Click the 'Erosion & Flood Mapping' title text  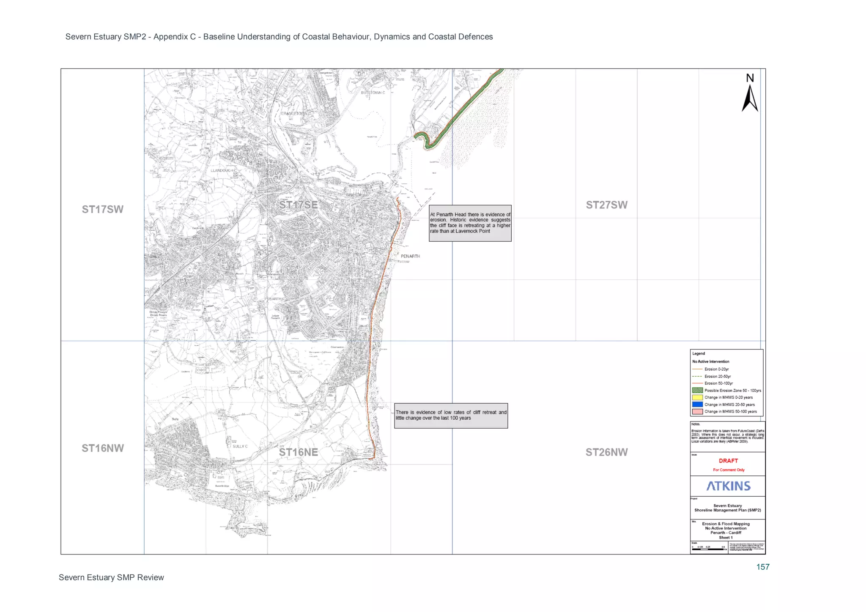tap(726, 524)
